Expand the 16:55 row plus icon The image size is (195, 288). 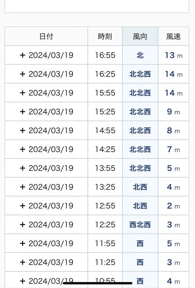[23, 55]
